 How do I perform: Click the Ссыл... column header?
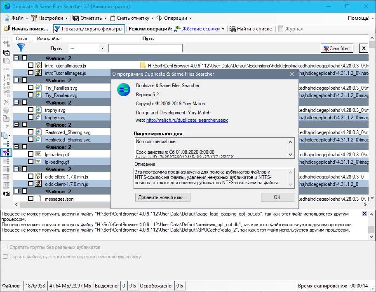23,39
